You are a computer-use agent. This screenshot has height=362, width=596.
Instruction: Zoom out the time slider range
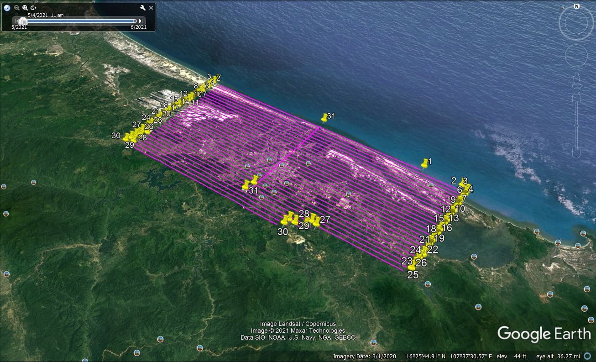click(x=17, y=8)
